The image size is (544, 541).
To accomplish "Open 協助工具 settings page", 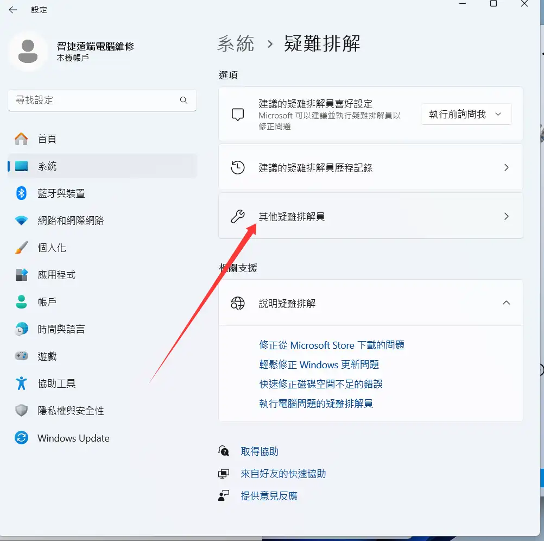I will point(56,383).
